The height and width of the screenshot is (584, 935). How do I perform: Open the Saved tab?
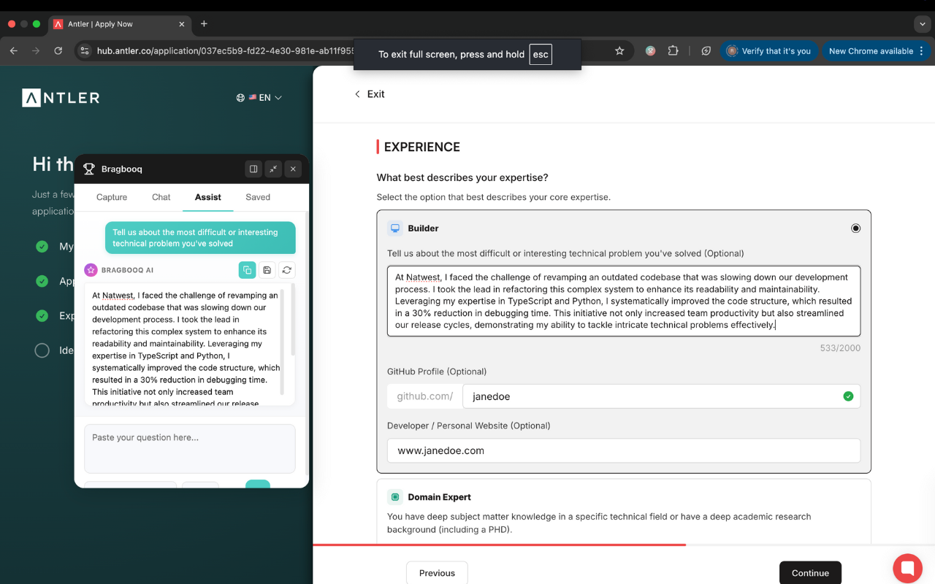coord(258,197)
